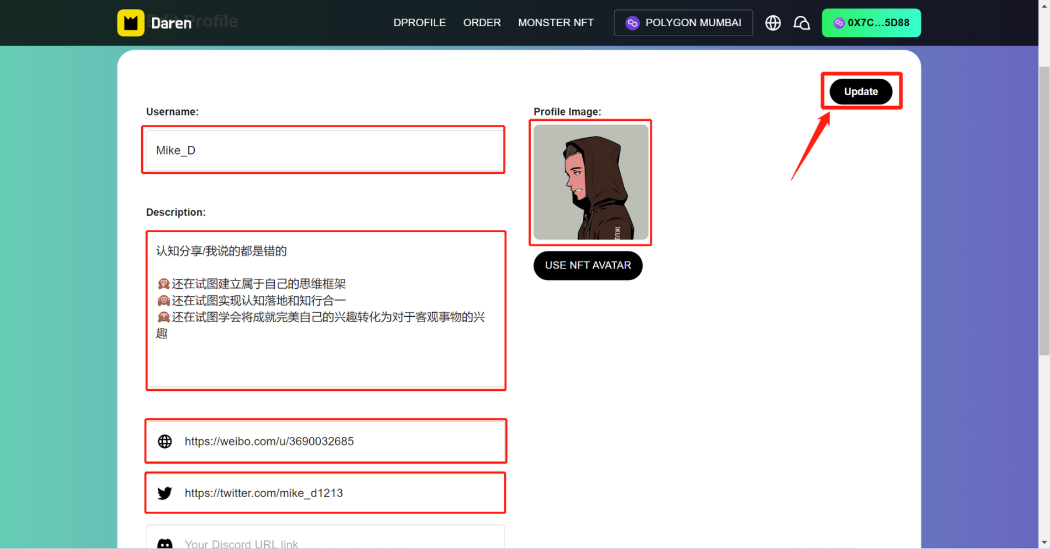This screenshot has width=1050, height=549.
Task: Click the wallet icon in the address button
Action: (838, 23)
